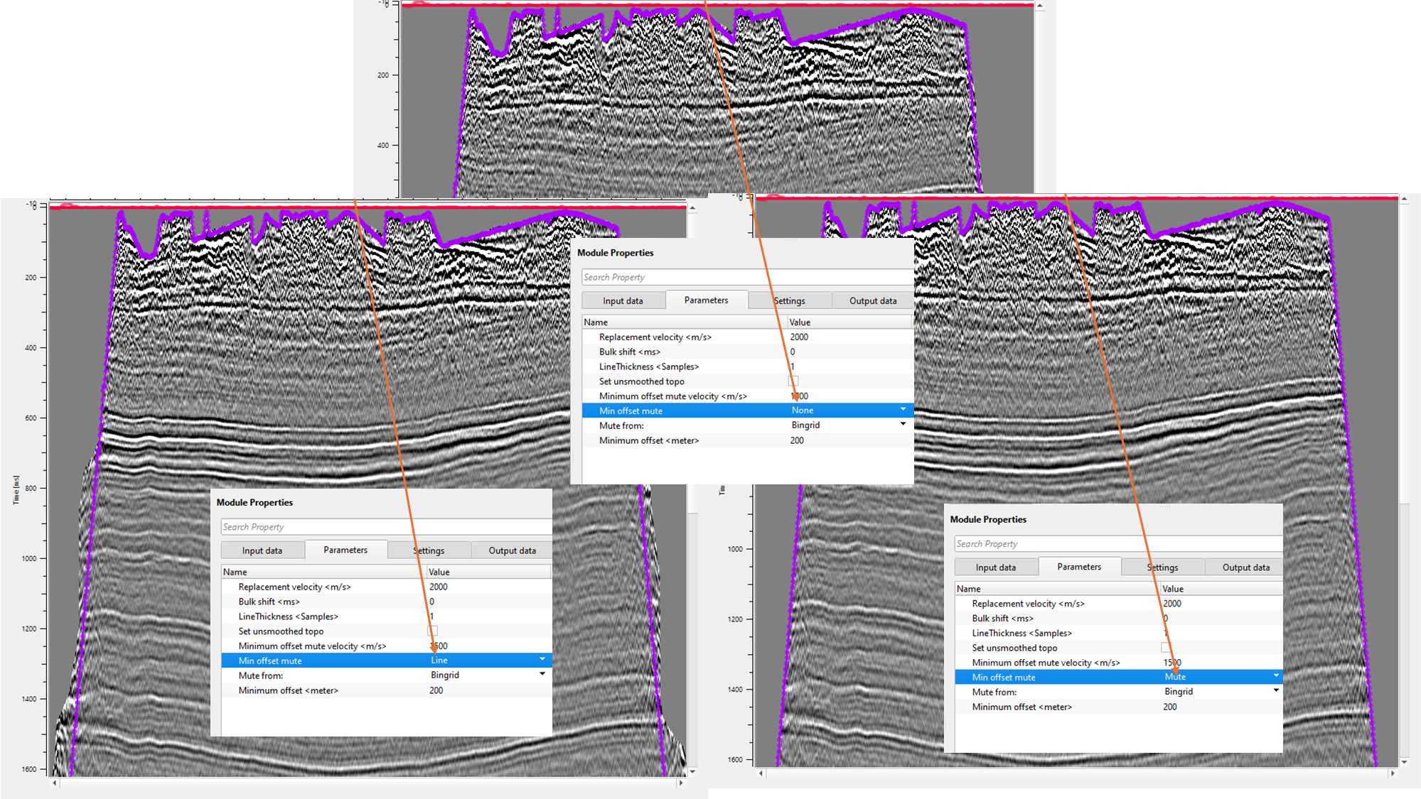Click scroll-down arrow of left seismic section

point(692,771)
